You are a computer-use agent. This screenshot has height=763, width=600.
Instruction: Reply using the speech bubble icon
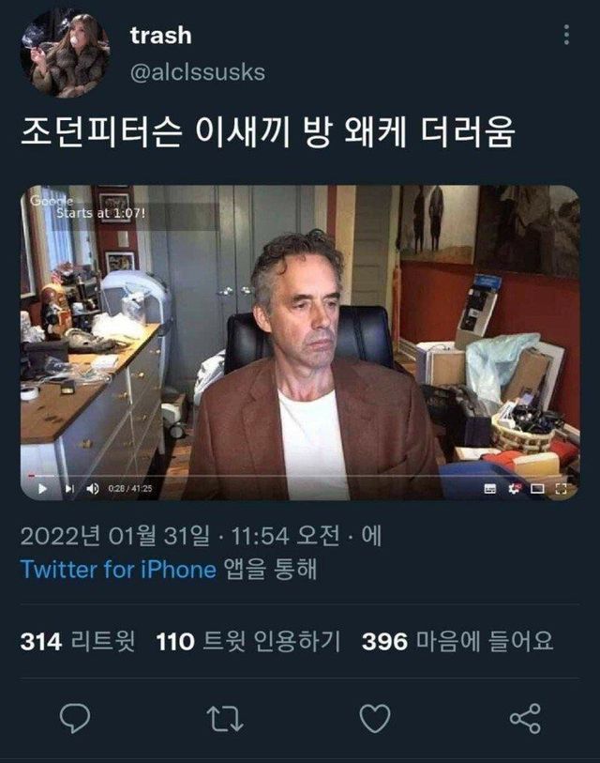(75, 718)
